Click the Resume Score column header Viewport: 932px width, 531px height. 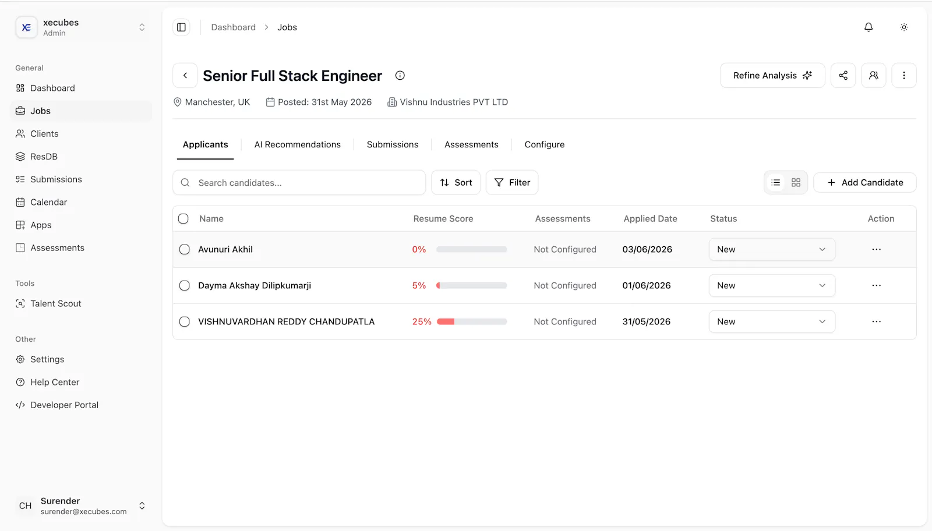coord(443,219)
